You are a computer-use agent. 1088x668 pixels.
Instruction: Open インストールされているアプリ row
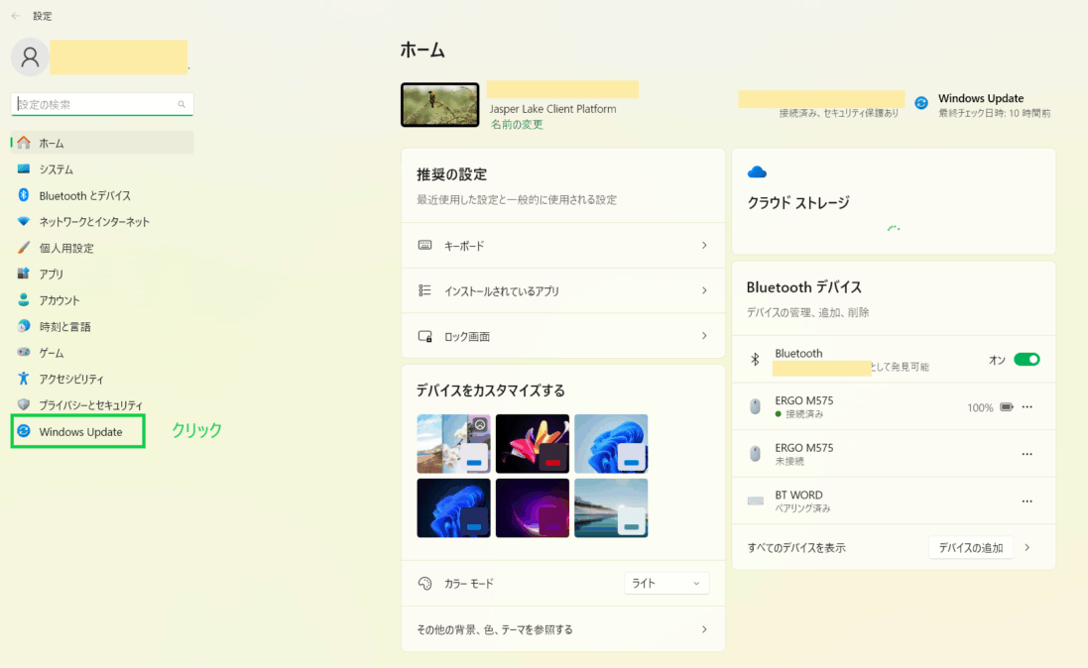pyautogui.click(x=563, y=290)
